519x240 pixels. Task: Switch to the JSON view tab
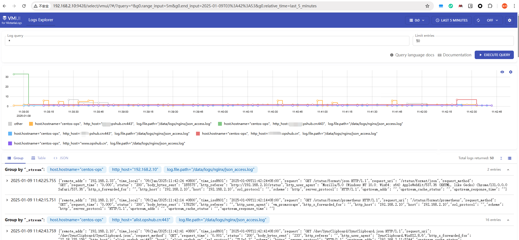[61, 158]
